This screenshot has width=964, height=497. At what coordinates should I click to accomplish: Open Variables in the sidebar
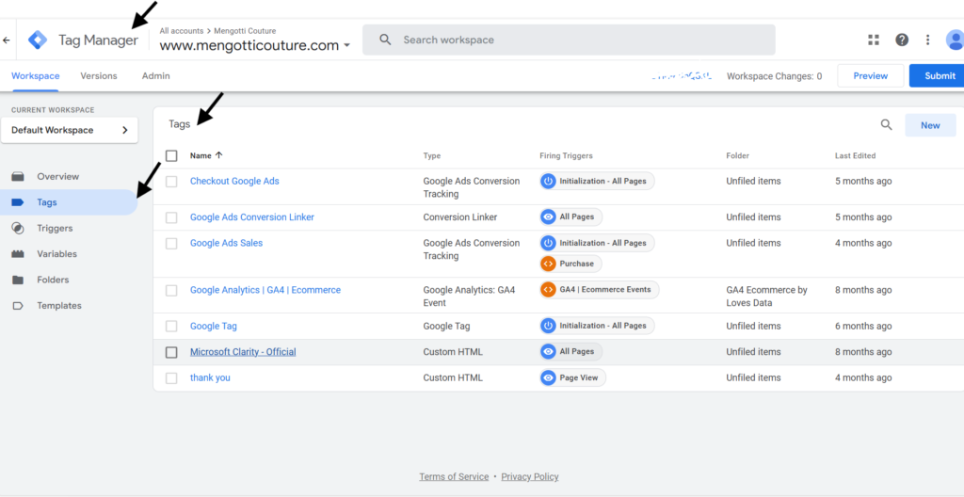coord(57,254)
